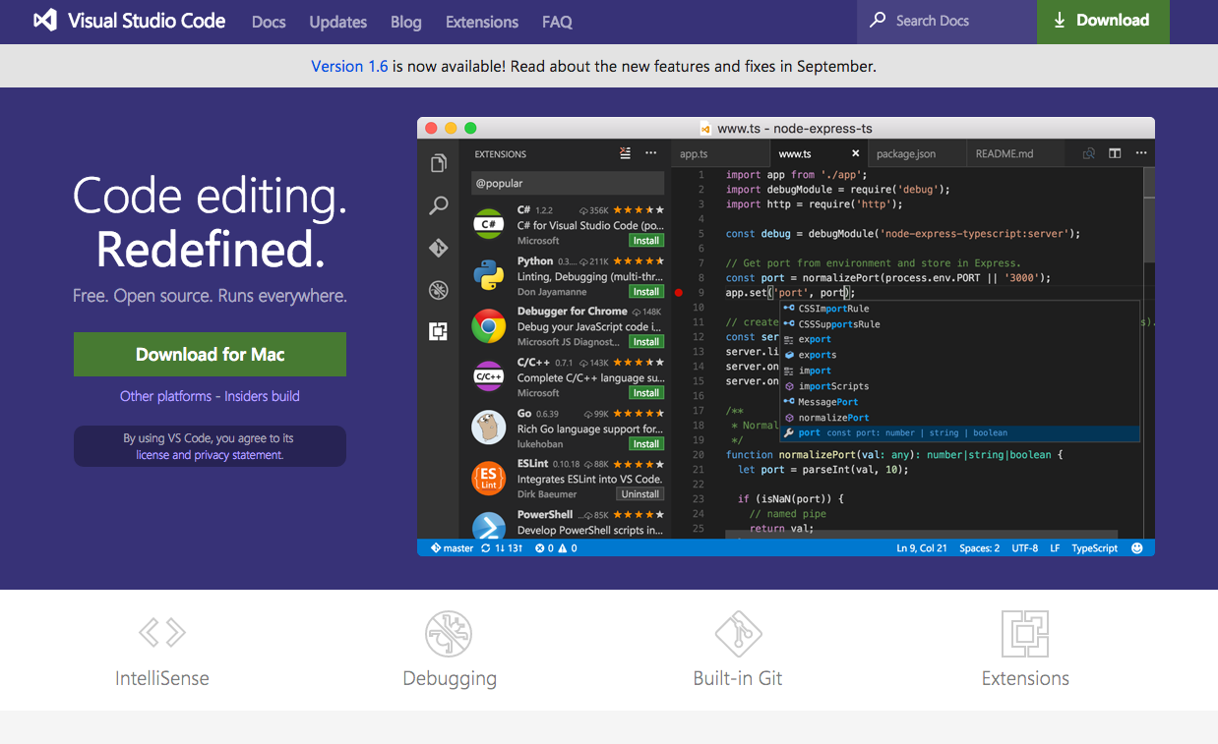Click the Python extension icon
1218x744 pixels.
(489, 275)
